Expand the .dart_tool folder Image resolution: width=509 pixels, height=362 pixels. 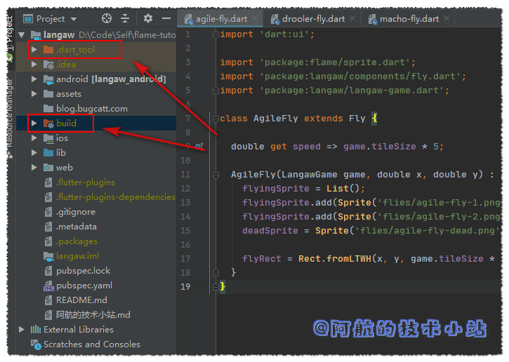(34, 50)
